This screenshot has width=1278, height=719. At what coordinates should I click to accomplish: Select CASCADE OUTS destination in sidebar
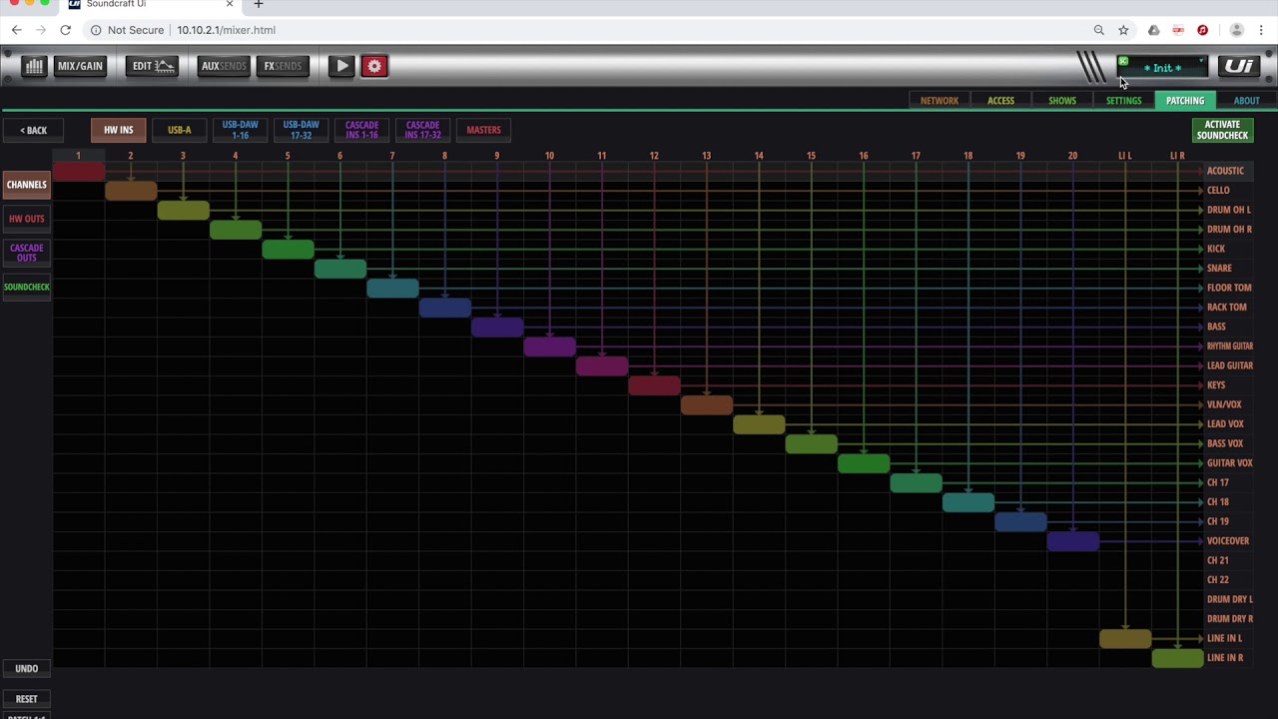pos(26,253)
